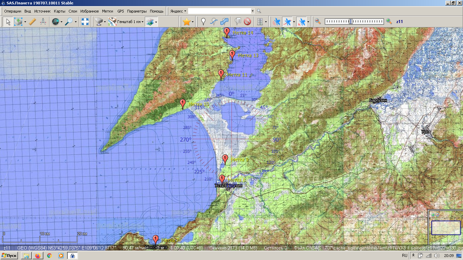This screenshot has width=463, height=260.
Task: Click the zoom in magnifier icon
Action: (x=389, y=21)
